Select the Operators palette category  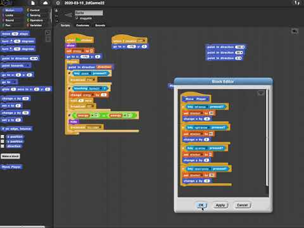[x=37, y=20]
